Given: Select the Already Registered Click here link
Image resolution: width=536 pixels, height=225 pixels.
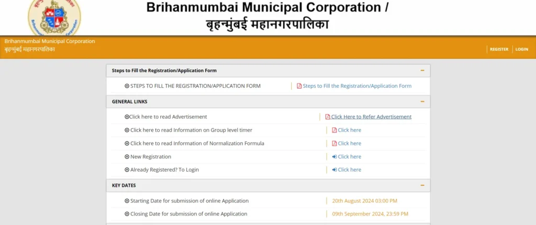Looking at the screenshot, I should [x=349, y=170].
